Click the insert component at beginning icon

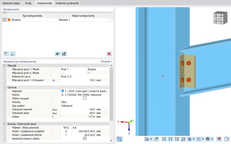pos(6,54)
